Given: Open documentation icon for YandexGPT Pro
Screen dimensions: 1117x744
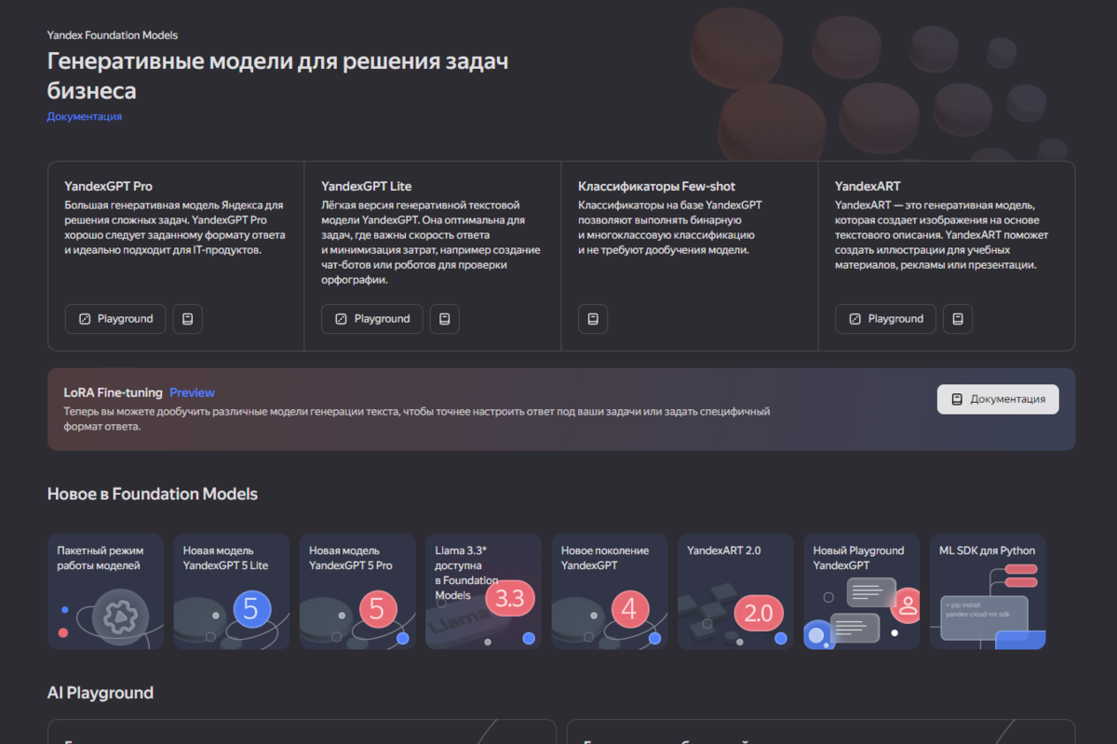Looking at the screenshot, I should click(x=187, y=319).
